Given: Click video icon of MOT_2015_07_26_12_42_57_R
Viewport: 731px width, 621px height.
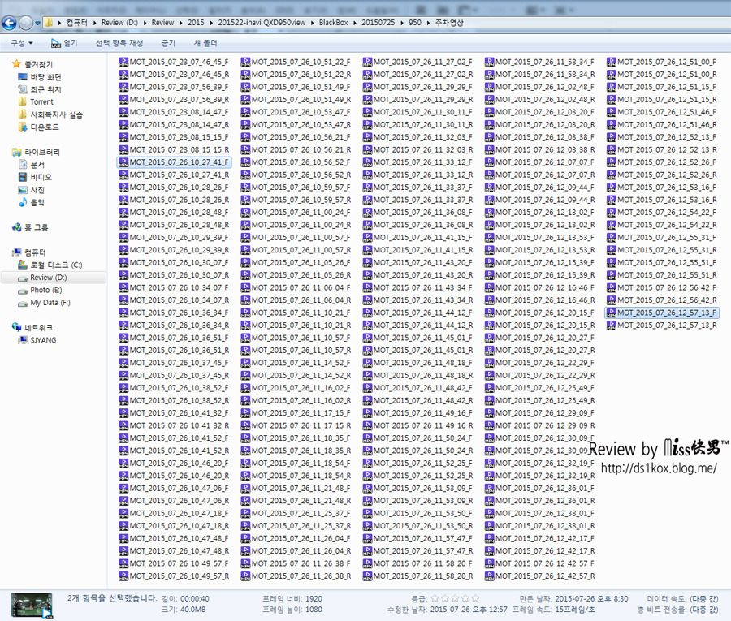Looking at the screenshot, I should (x=490, y=576).
